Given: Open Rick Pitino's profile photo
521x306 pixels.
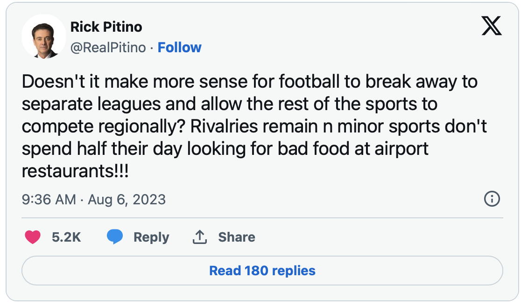Looking at the screenshot, I should point(44,36).
